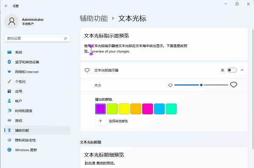254x168 pixels.
Task: Open 个性化 paintbrush icon
Action: tap(9, 81)
